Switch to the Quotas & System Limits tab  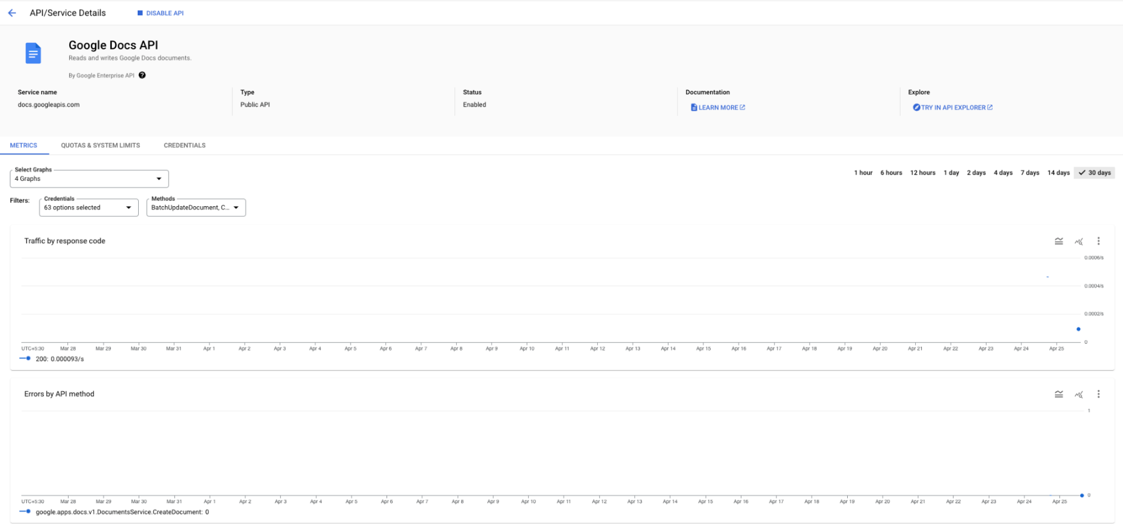pos(101,145)
